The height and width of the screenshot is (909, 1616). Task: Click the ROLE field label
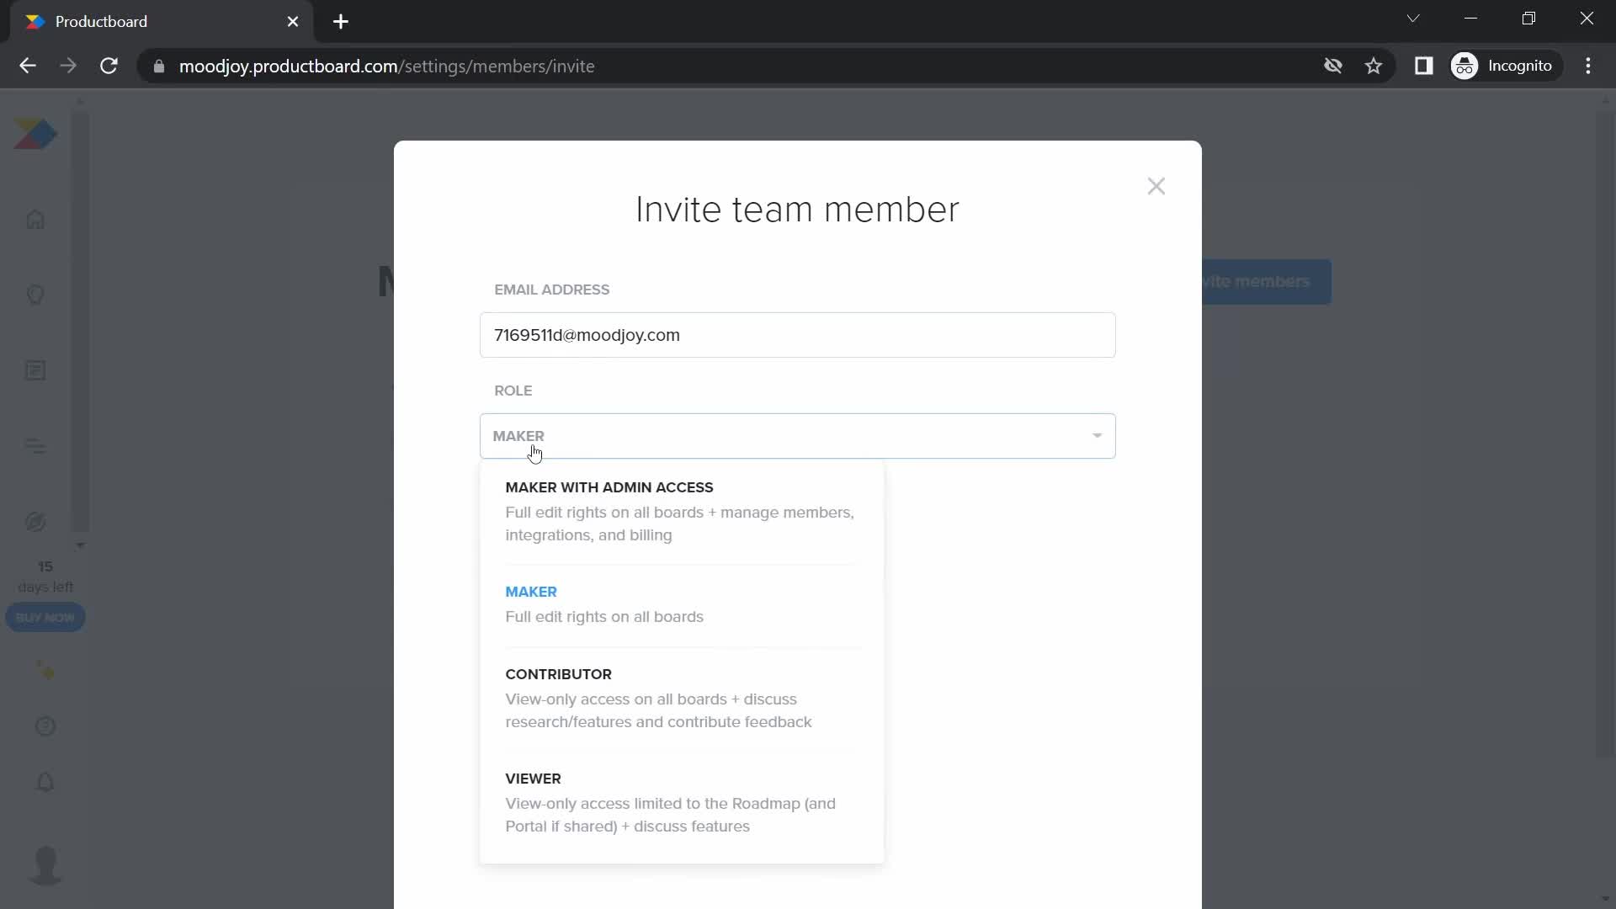513,391
